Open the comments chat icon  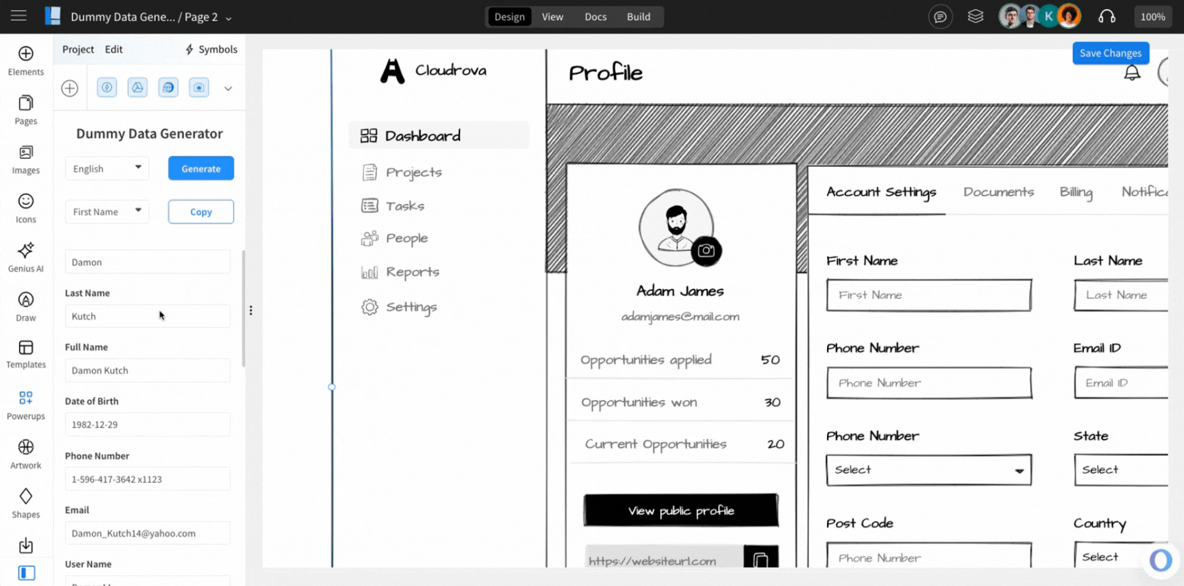coord(940,17)
